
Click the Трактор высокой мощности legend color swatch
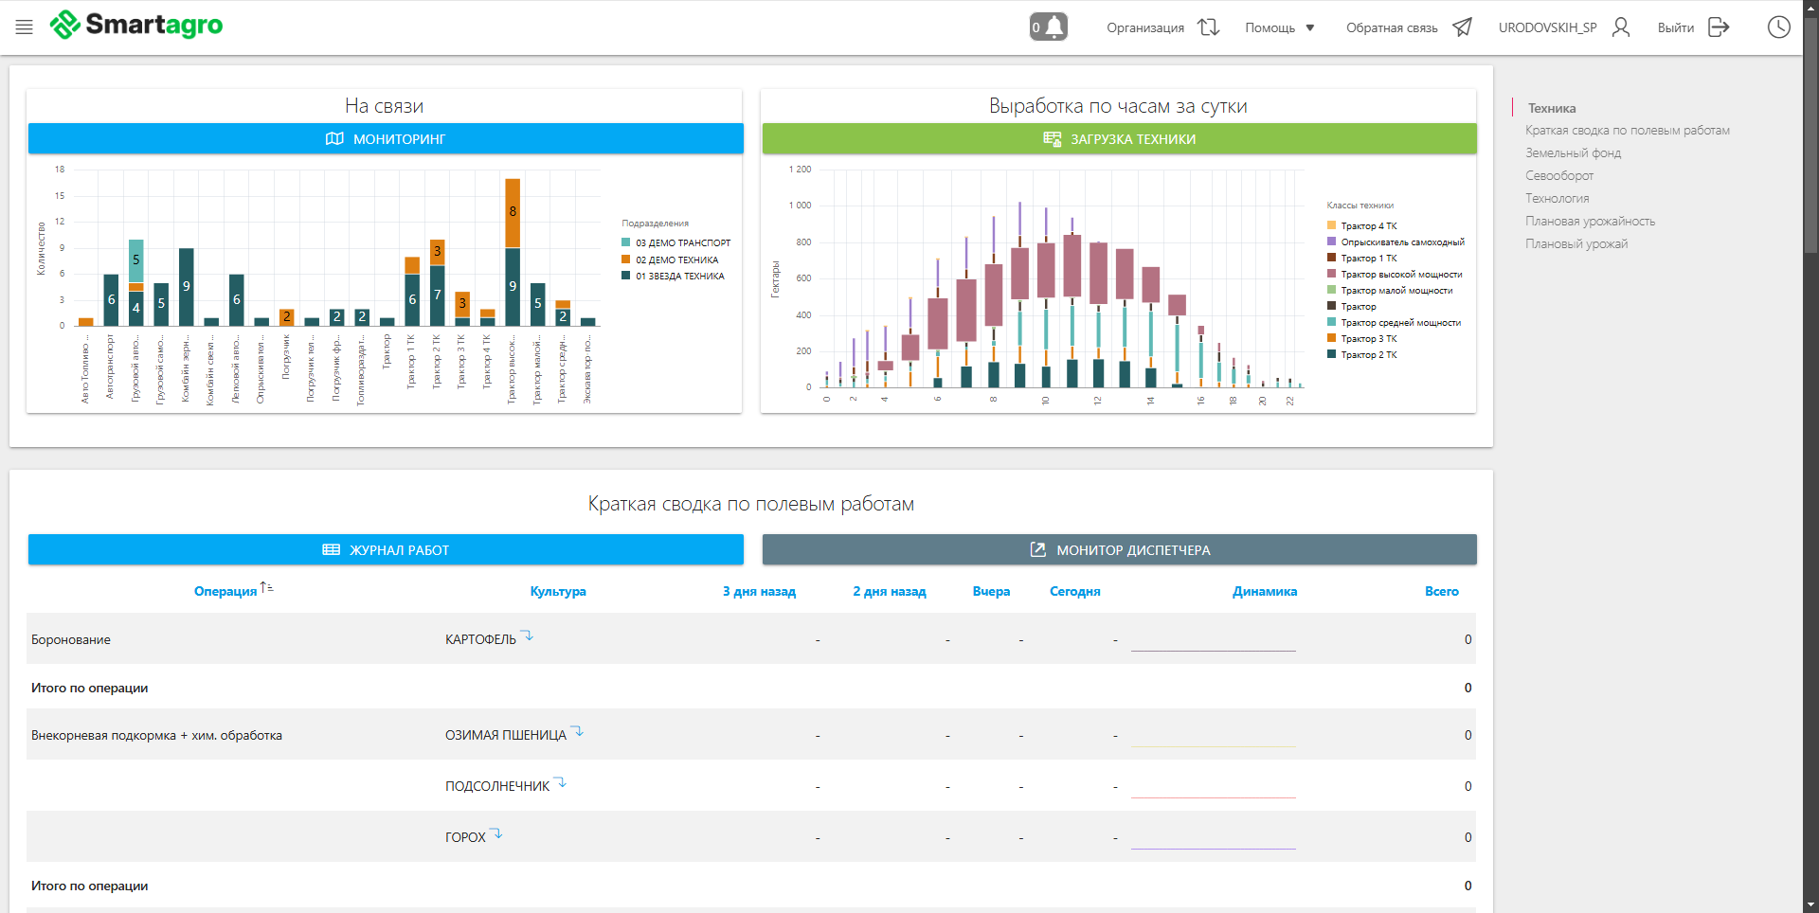(1331, 275)
